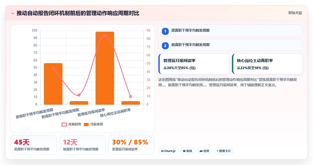Click the short orange bar for 新离职干预平均触发周期

[79, 103]
